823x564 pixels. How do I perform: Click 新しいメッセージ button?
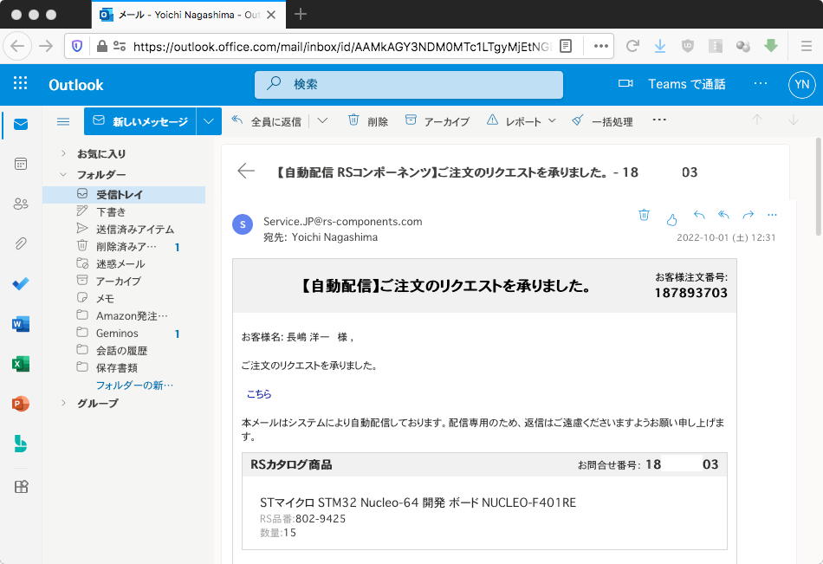(140, 121)
